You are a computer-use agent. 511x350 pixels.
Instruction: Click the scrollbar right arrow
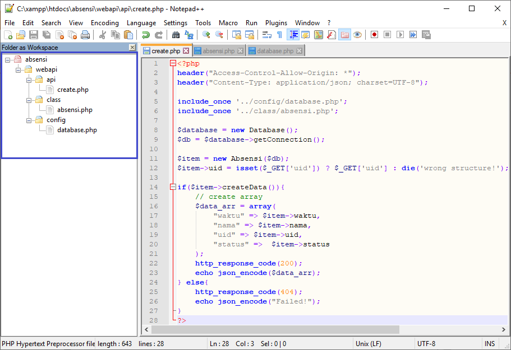point(504,329)
